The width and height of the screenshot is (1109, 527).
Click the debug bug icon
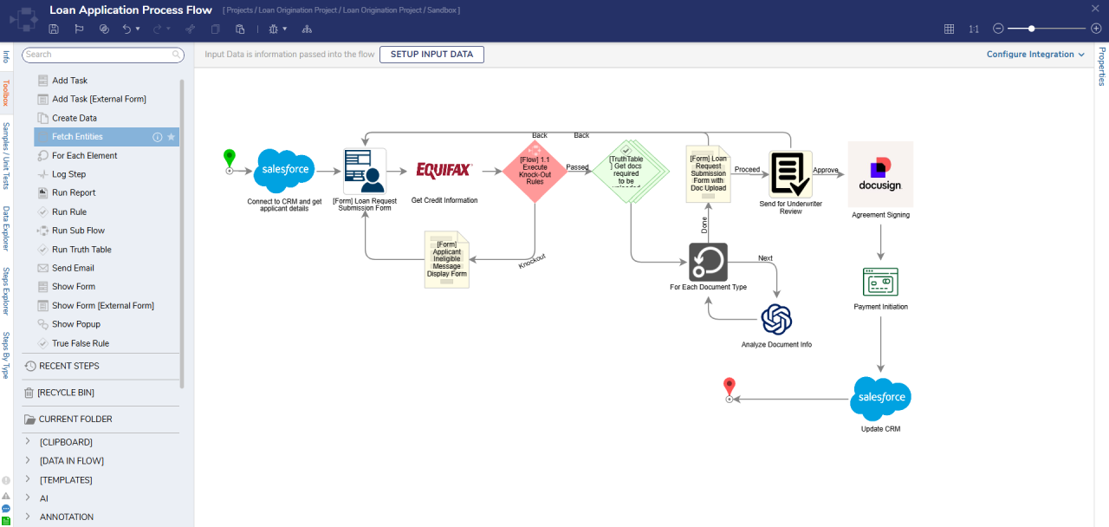click(x=273, y=29)
